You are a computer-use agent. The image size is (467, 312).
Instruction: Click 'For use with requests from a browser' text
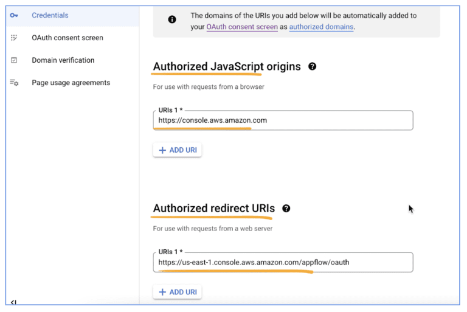pos(209,87)
